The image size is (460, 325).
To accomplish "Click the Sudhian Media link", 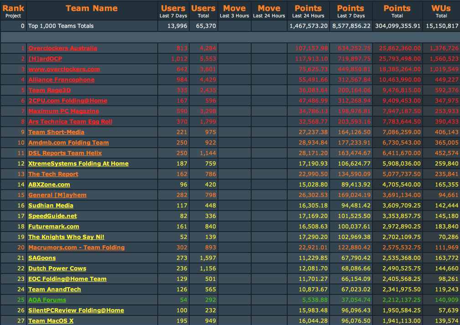I will (51, 206).
